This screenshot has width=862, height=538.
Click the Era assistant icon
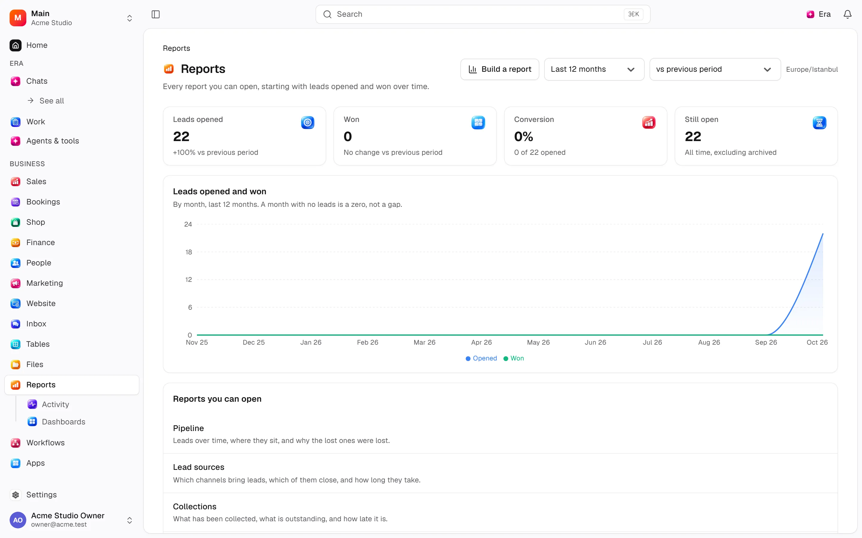pos(810,14)
